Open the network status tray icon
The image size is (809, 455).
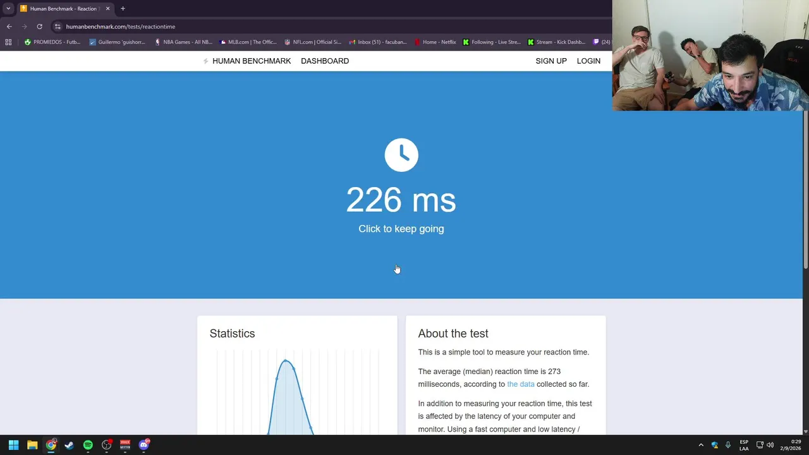click(x=760, y=445)
